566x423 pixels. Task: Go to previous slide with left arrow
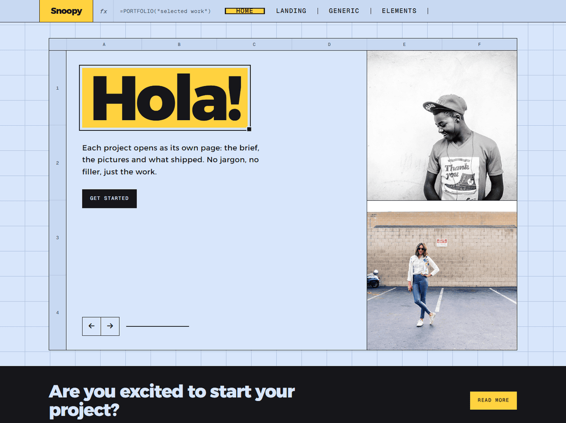pyautogui.click(x=91, y=326)
